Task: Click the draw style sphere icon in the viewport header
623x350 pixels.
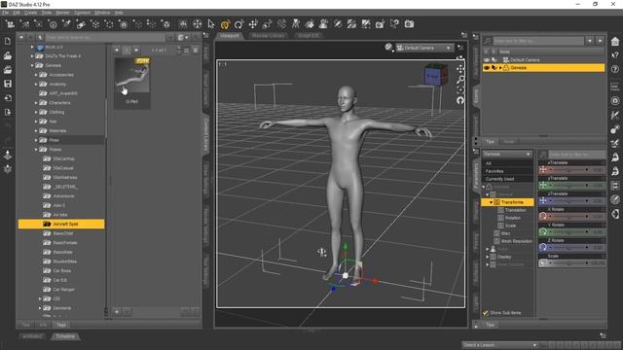Action: click(388, 48)
